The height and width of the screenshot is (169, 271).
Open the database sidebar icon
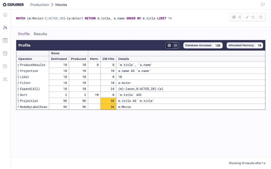click(5, 53)
